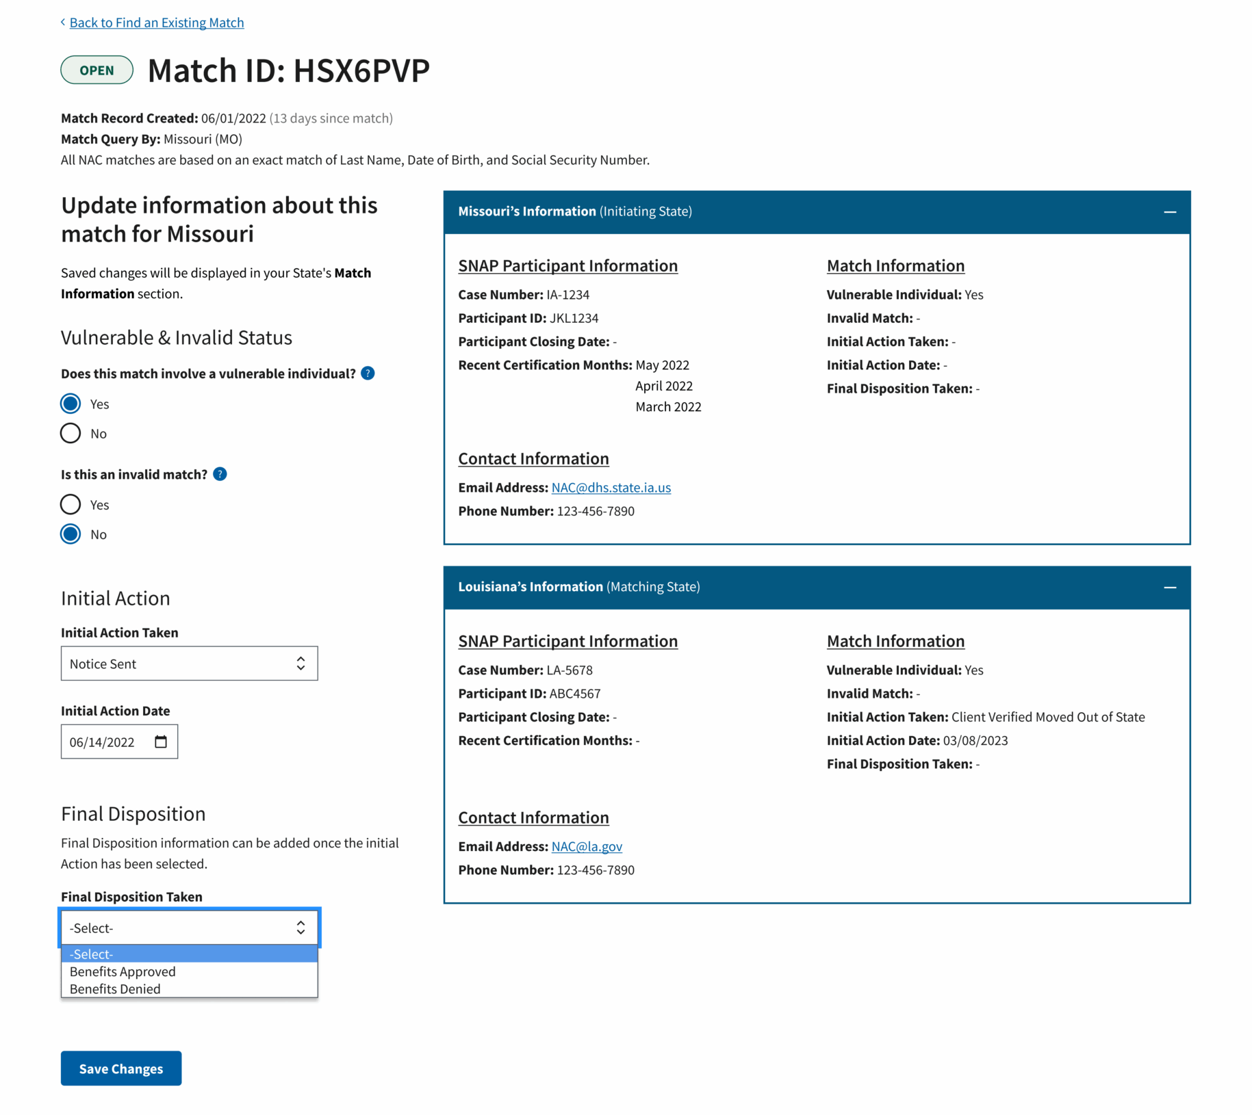Click the back chevron icon at top
The height and width of the screenshot is (1115, 1252).
coord(63,23)
